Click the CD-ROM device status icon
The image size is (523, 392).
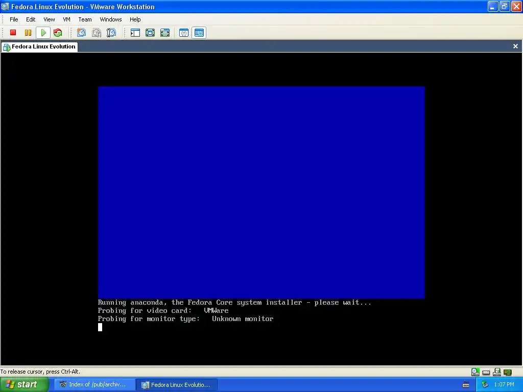tap(476, 372)
